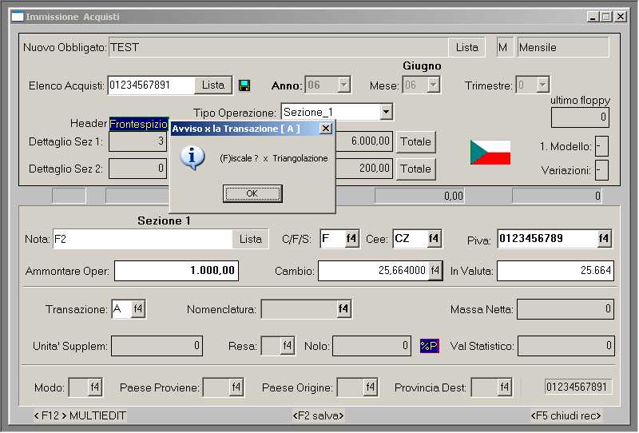Click the Variazioni field
639x433 pixels.
601,170
